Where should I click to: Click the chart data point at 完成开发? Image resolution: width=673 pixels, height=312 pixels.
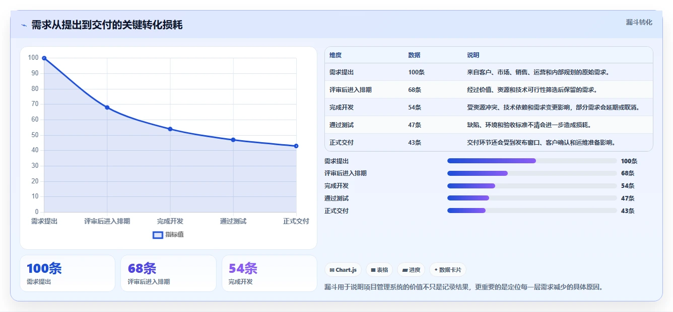pyautogui.click(x=170, y=129)
